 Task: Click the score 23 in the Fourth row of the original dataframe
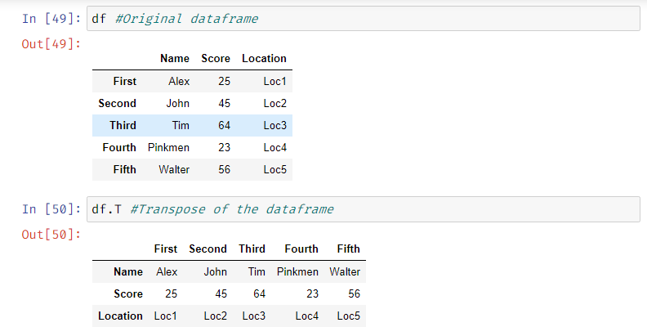[225, 147]
